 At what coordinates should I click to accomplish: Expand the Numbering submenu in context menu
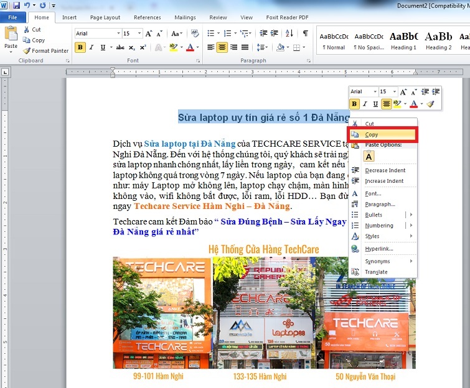411,226
